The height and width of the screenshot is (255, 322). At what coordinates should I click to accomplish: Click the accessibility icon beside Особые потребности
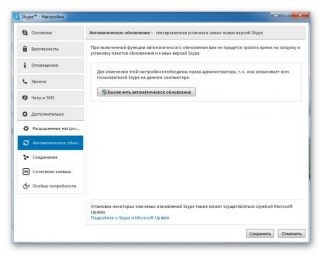[x=26, y=186]
